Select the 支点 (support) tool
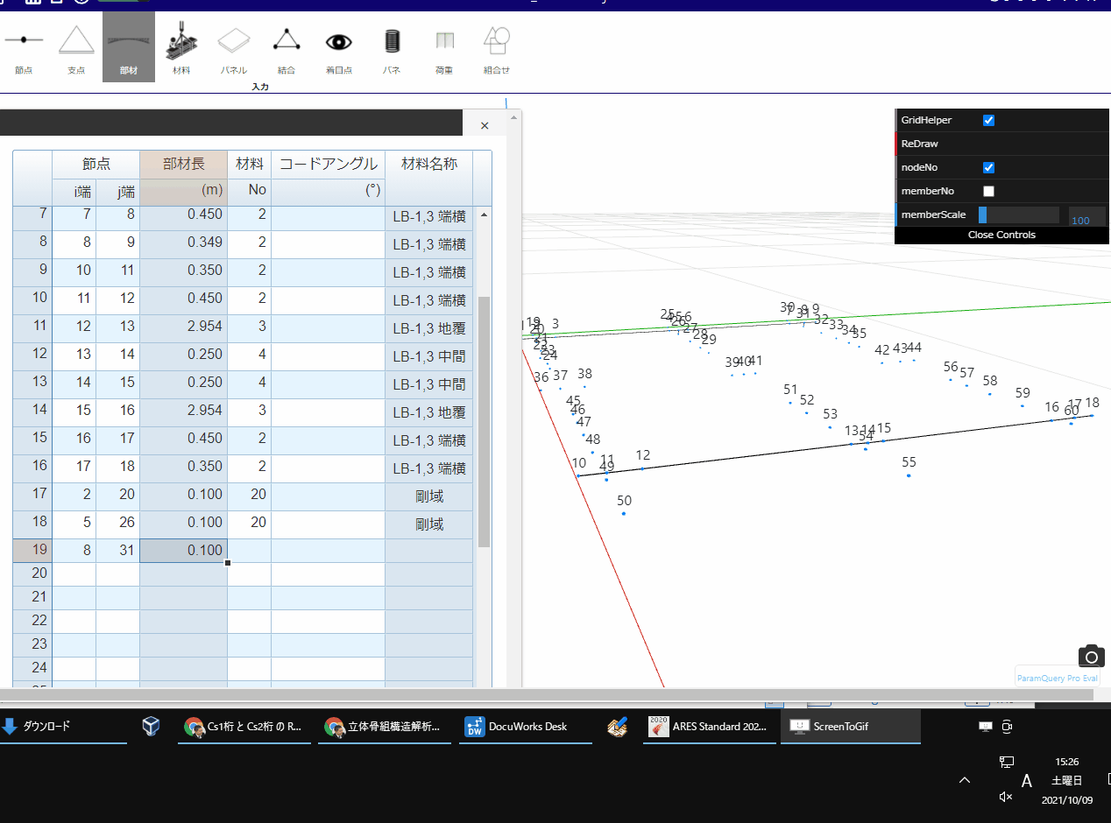Screen dimensions: 1111x823 tap(76, 48)
